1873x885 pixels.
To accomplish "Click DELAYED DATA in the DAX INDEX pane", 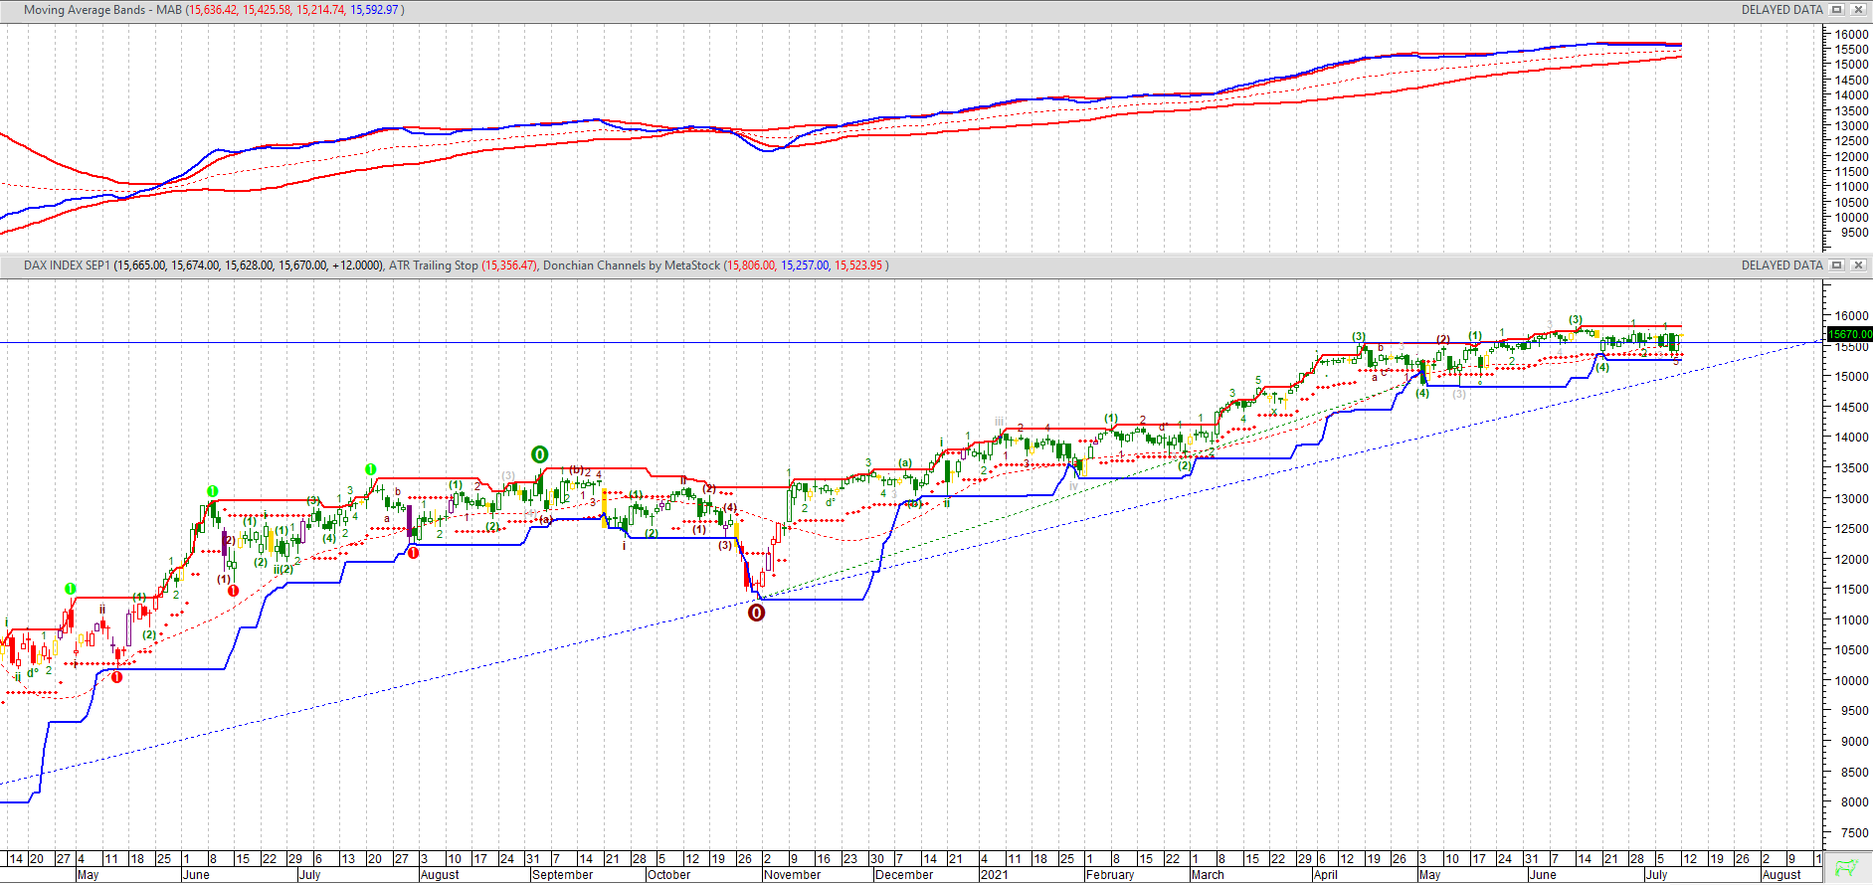I will pyautogui.click(x=1781, y=265).
